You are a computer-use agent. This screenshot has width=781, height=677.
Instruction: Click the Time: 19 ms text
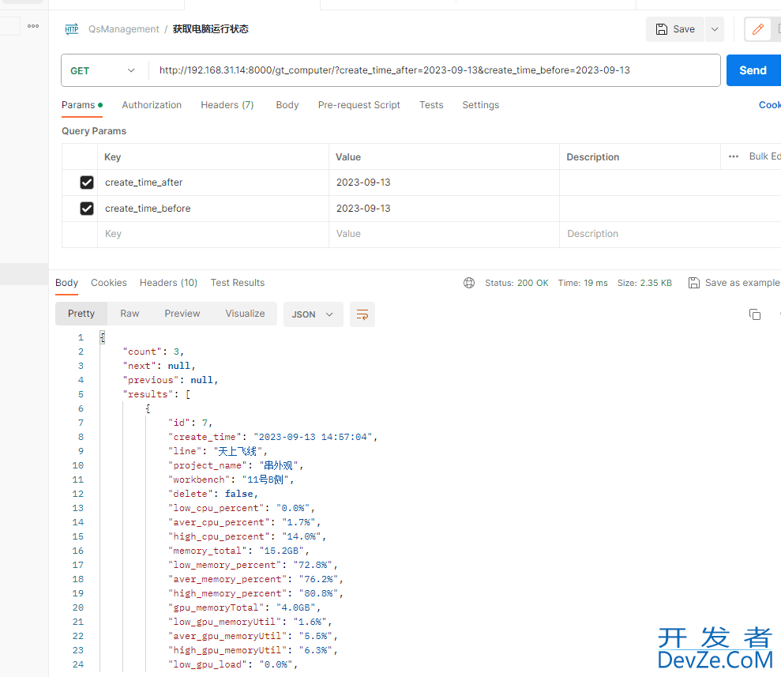pos(583,283)
